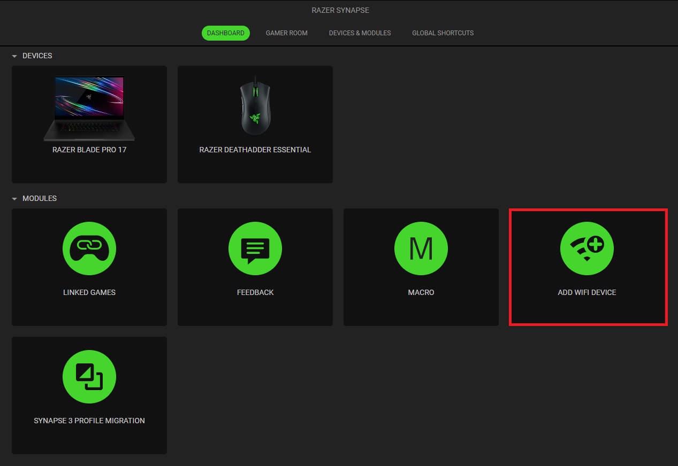Open the Global Shortcuts tab

[x=443, y=33]
